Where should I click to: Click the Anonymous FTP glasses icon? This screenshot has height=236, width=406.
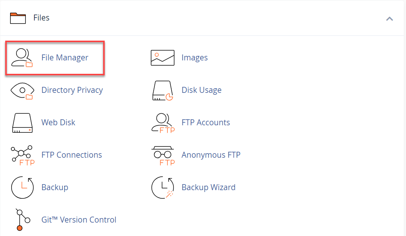click(163, 156)
